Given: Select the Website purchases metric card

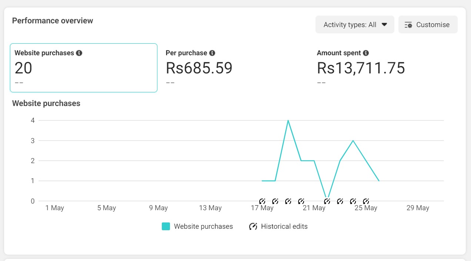Looking at the screenshot, I should point(84,68).
